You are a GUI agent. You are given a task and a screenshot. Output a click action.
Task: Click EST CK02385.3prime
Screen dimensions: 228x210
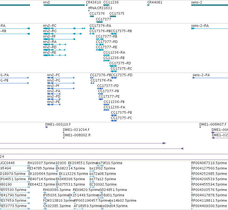tap(57, 206)
